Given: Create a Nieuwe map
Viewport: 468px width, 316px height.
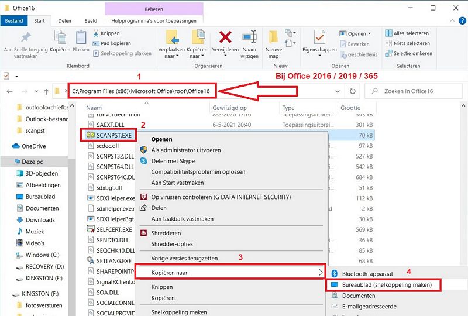Looking at the screenshot, I should (273, 44).
